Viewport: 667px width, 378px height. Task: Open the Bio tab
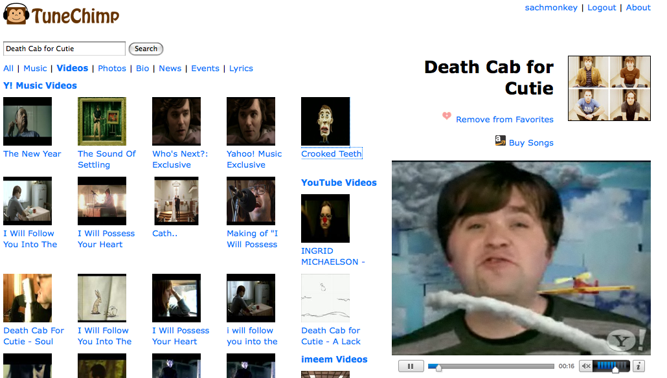click(x=142, y=69)
